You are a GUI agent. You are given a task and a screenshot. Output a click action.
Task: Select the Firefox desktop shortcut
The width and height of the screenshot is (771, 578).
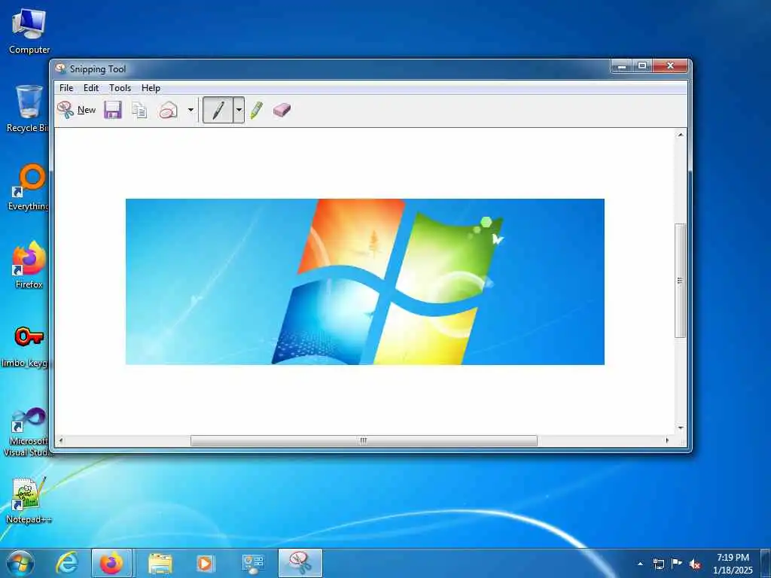point(29,264)
